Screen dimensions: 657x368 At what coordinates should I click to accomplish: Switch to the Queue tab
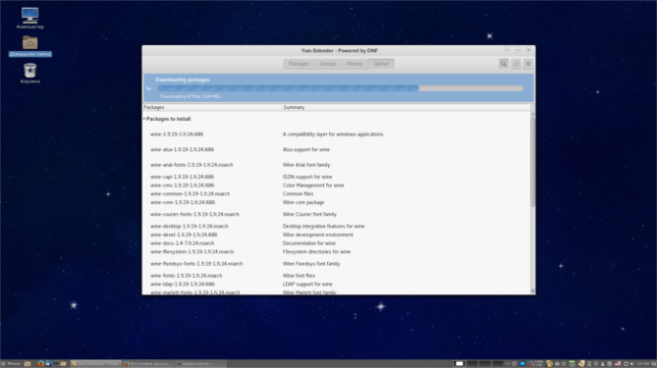381,64
